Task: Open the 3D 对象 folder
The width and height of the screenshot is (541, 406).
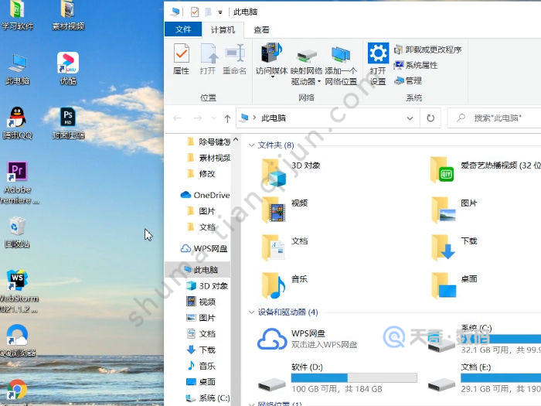Action: click(291, 172)
